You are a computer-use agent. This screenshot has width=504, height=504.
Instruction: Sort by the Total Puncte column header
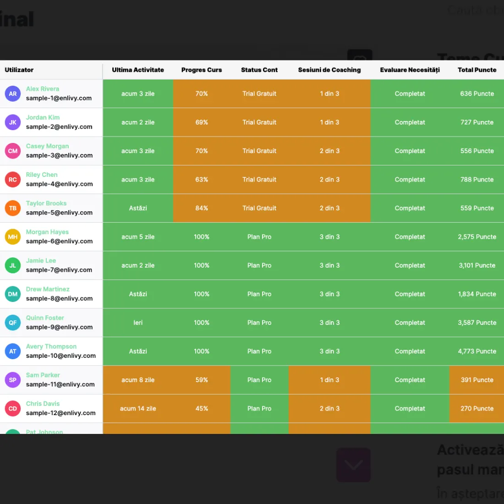(x=477, y=70)
